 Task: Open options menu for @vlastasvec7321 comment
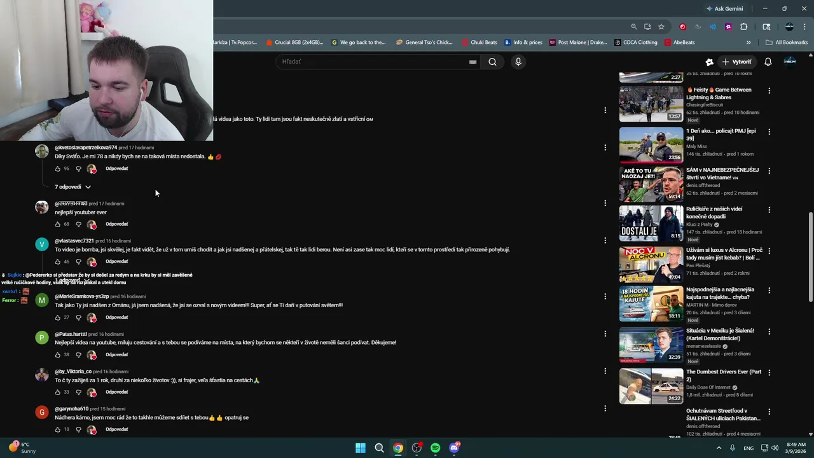point(605,240)
